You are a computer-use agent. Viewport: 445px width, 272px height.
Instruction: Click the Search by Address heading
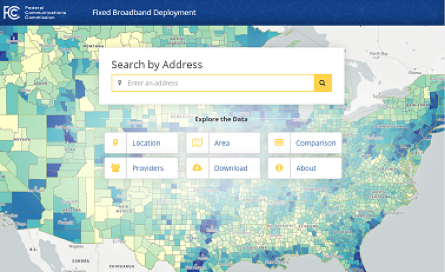point(157,64)
